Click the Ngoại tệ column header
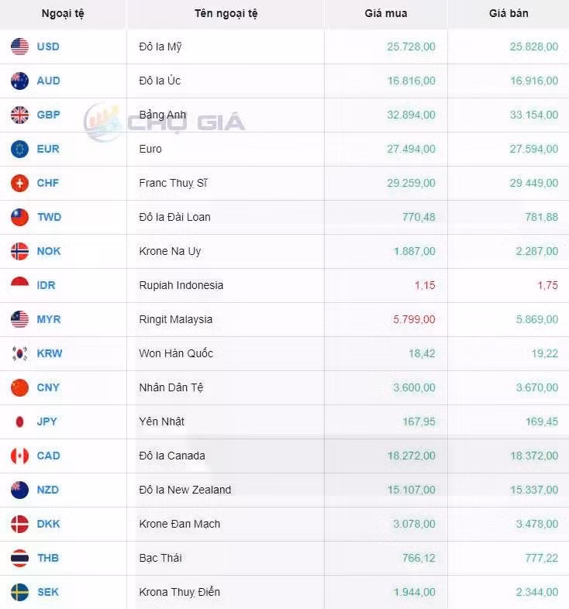The height and width of the screenshot is (609, 569). tap(64, 13)
